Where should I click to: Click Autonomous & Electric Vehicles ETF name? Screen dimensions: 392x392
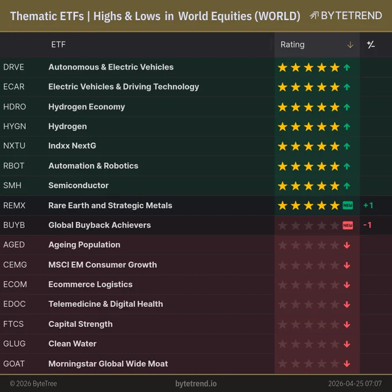[x=111, y=67]
